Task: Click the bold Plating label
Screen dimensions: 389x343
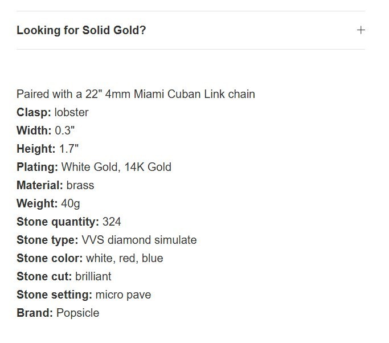Action: point(37,167)
